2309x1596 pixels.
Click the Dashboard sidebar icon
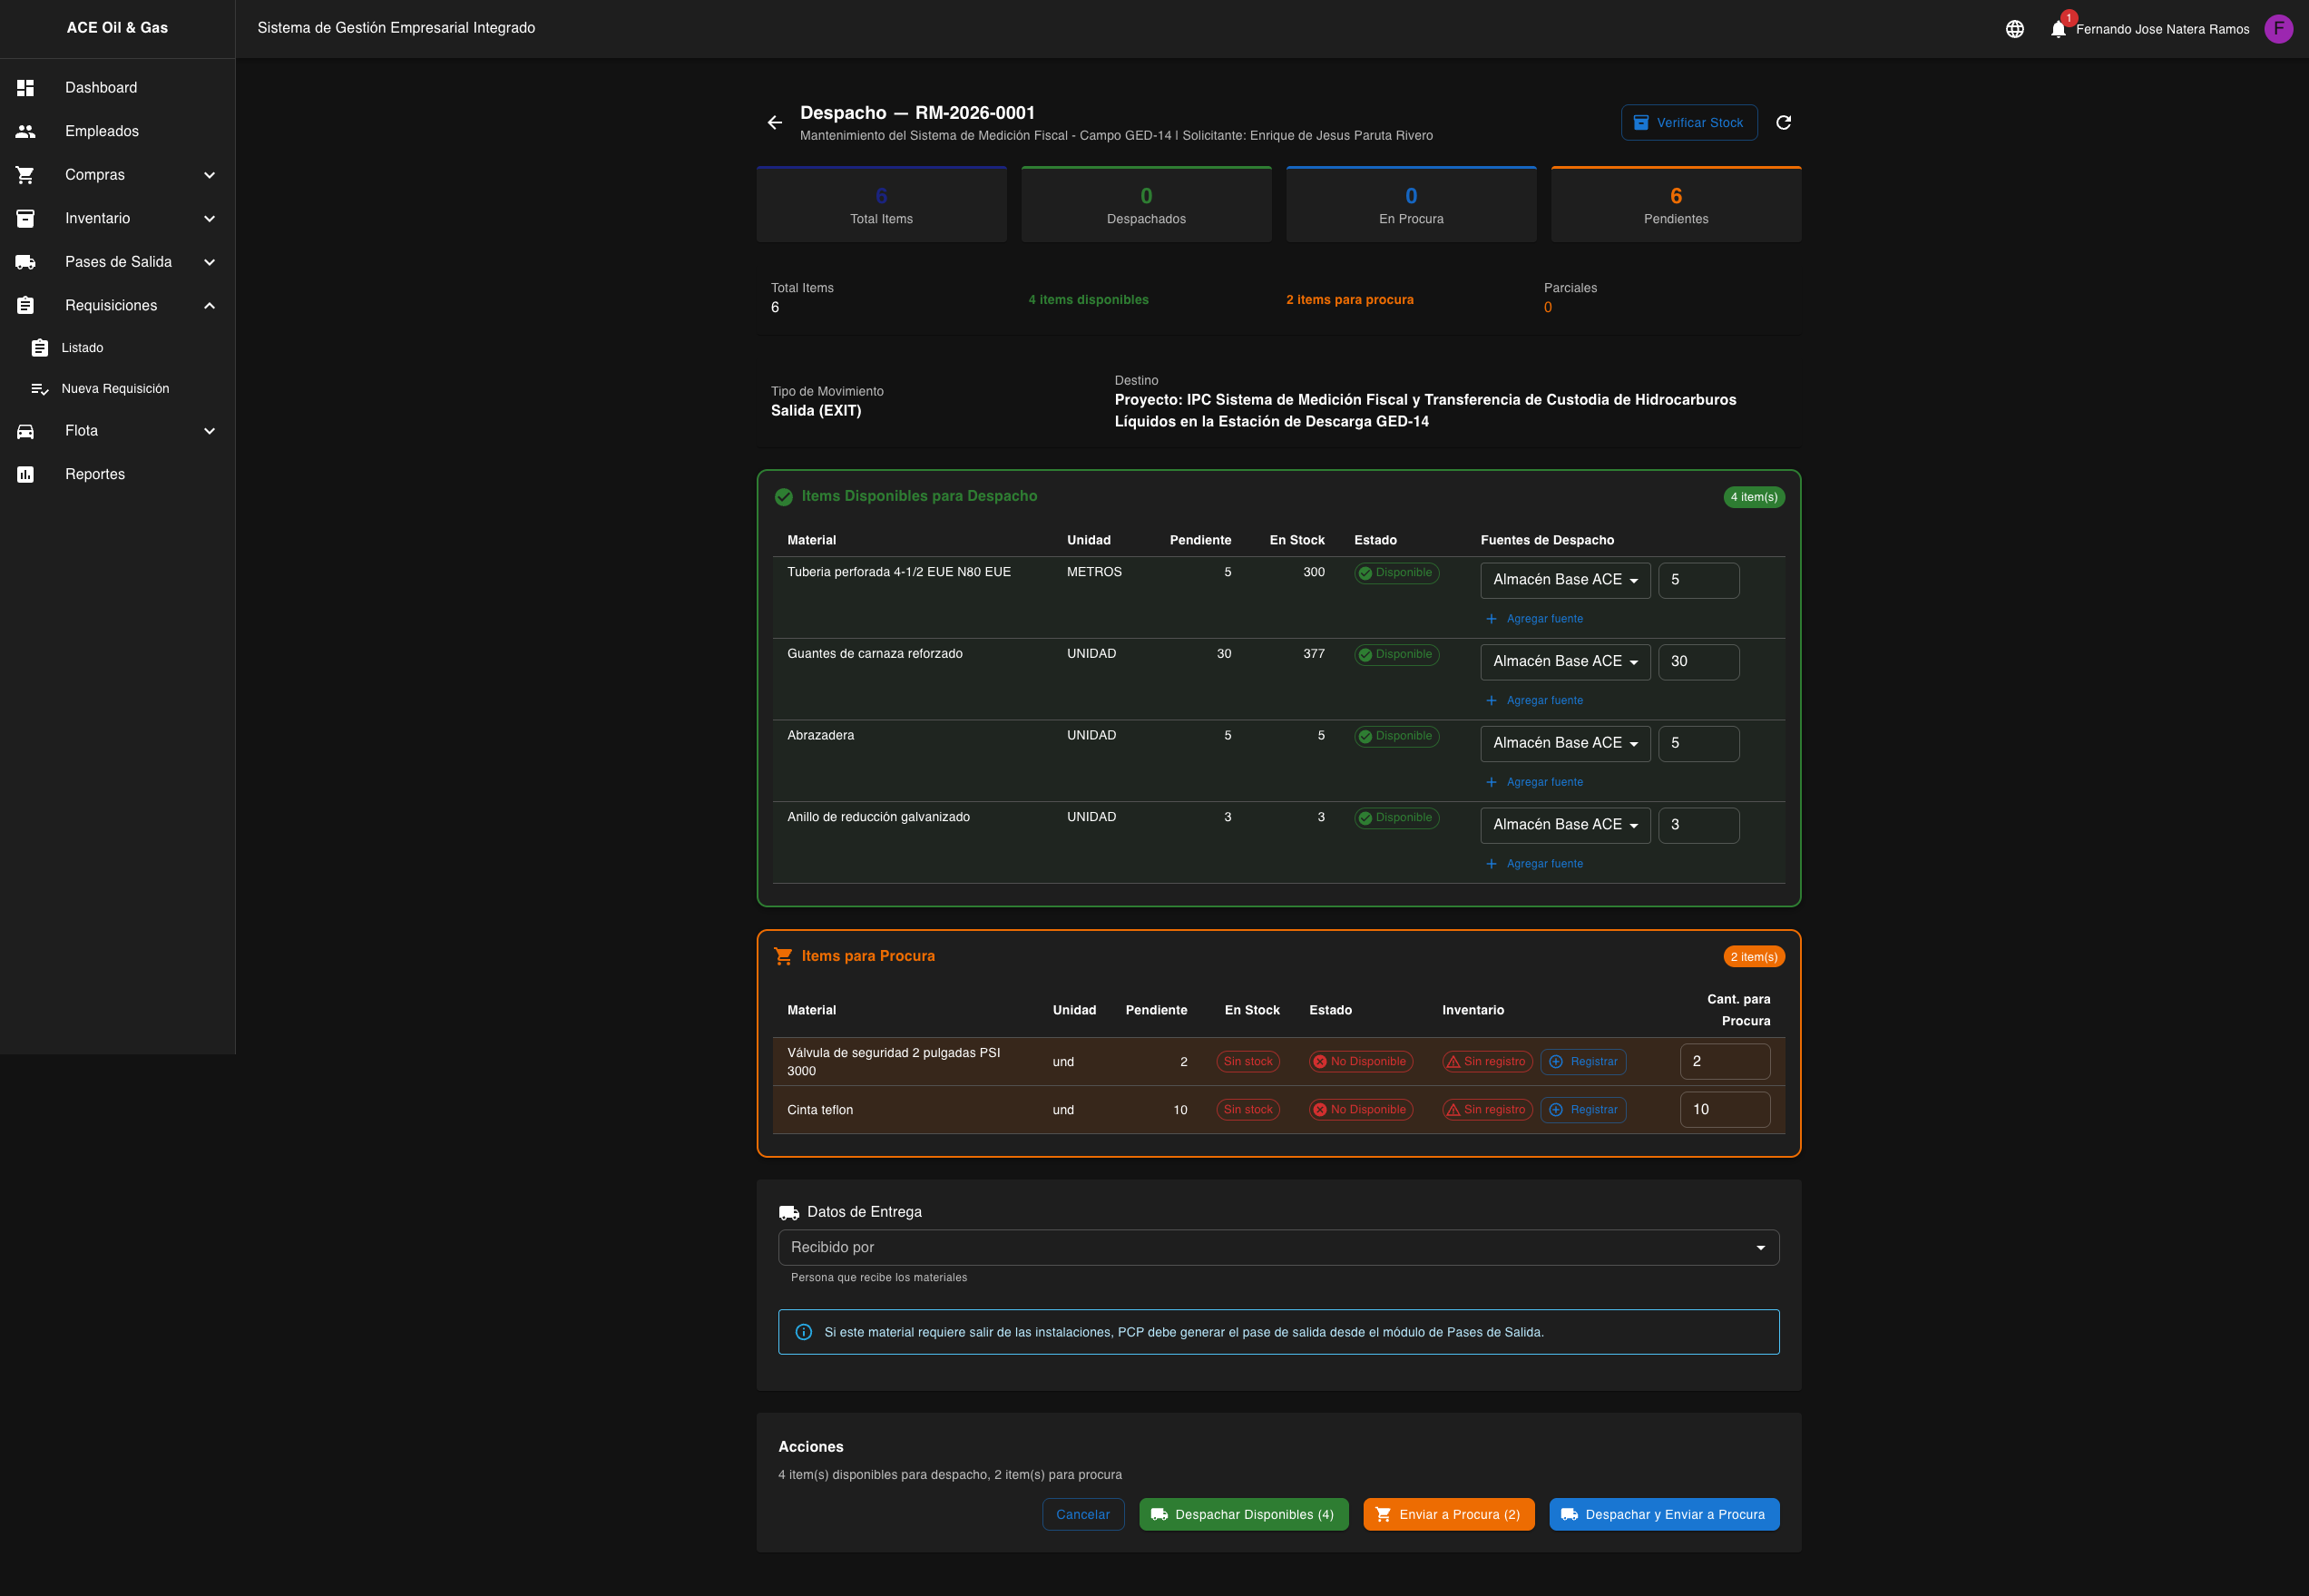pos(26,88)
